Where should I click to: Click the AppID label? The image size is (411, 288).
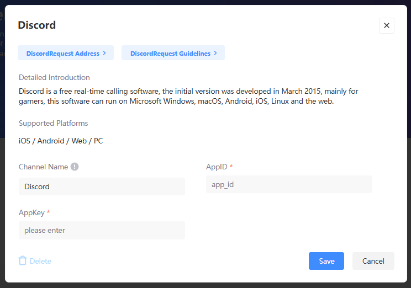(x=217, y=167)
